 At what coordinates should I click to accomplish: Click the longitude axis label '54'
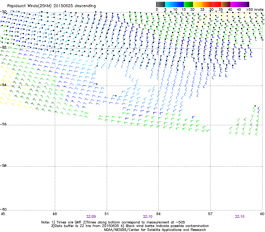click(x=158, y=214)
